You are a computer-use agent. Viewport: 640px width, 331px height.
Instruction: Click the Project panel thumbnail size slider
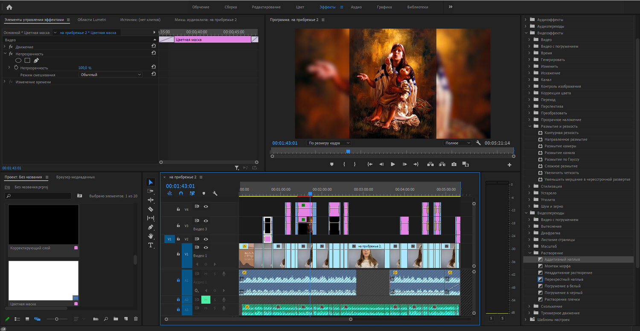(x=57, y=319)
